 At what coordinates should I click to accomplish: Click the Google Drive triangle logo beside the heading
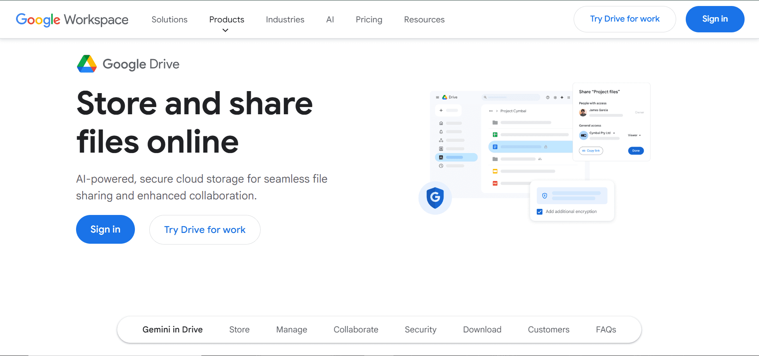coord(87,64)
